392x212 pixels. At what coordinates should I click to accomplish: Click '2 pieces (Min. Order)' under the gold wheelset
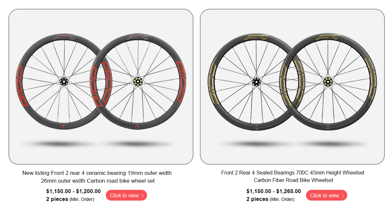(270, 199)
